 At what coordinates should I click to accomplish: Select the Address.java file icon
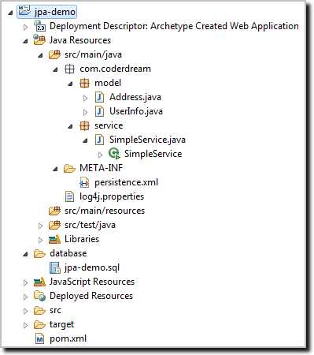tap(99, 97)
